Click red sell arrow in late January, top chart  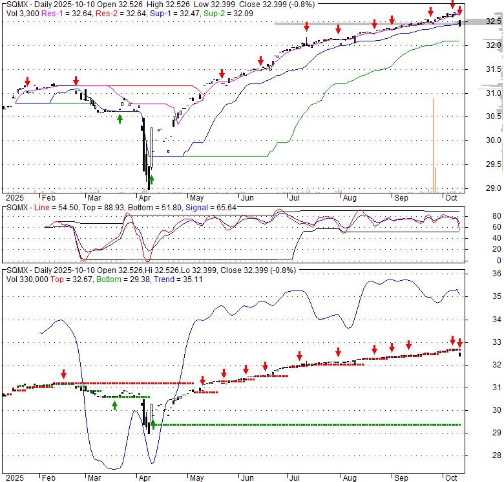click(x=28, y=82)
